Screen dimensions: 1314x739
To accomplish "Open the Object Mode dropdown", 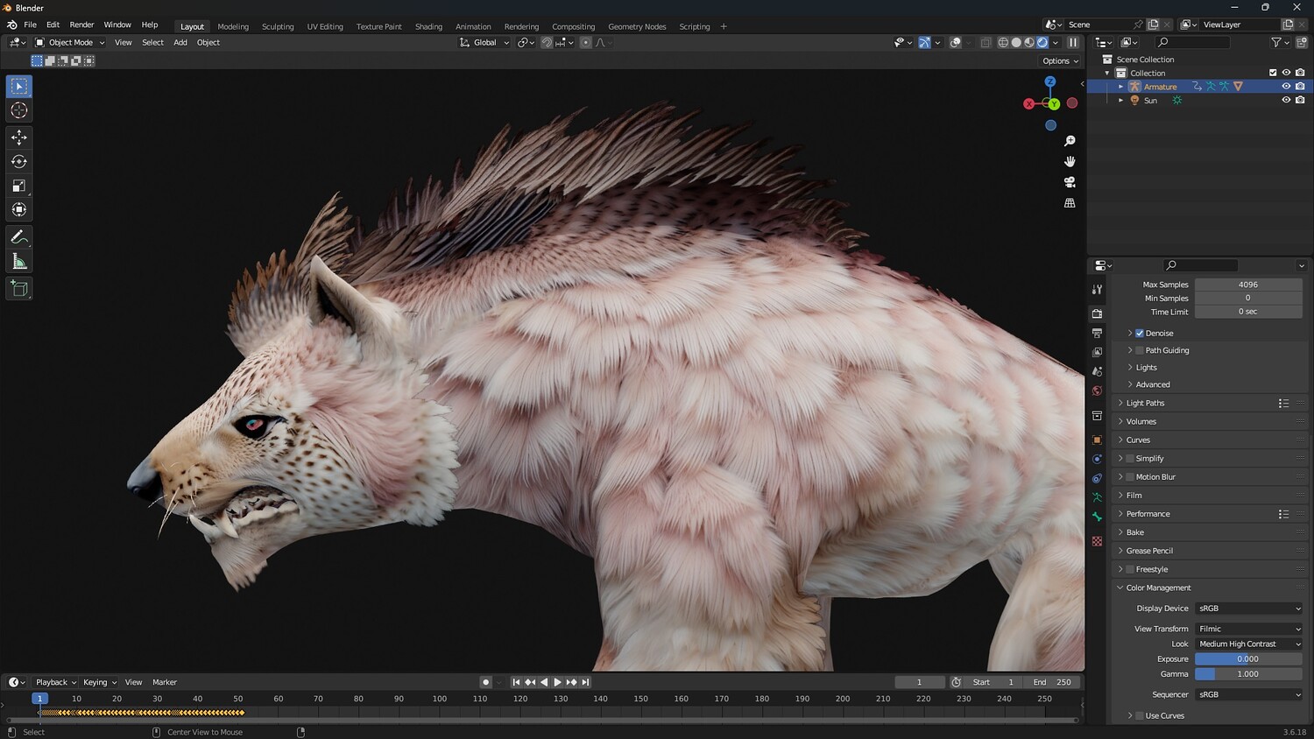I will [70, 43].
